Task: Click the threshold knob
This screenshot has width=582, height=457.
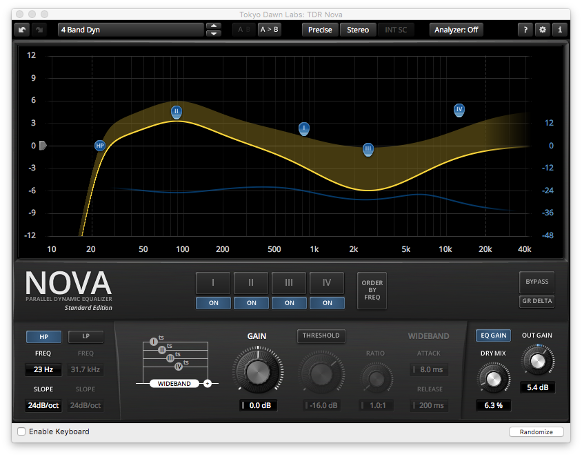Action: pyautogui.click(x=321, y=373)
